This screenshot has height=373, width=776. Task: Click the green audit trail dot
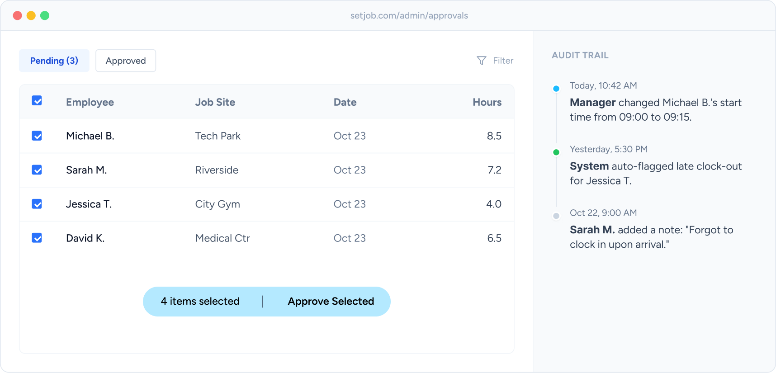coord(556,152)
